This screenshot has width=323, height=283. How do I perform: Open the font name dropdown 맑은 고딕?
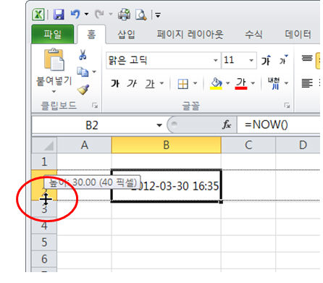[x=163, y=60]
